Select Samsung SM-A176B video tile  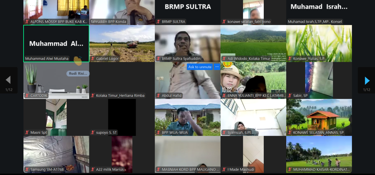click(56, 154)
